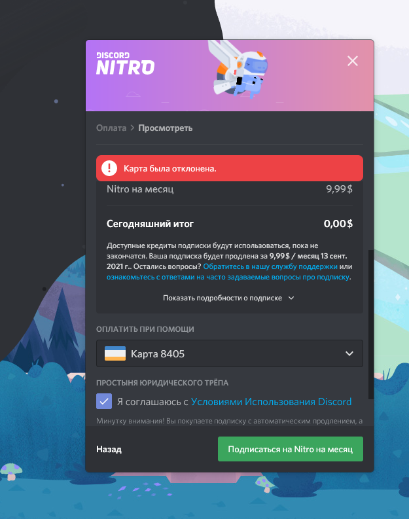This screenshot has width=409, height=519.
Task: Open the subscription FAQ link
Action: [x=228, y=277]
